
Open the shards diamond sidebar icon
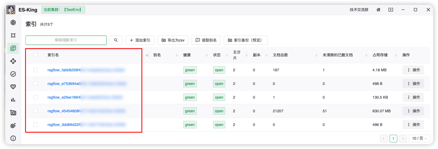pos(13,61)
